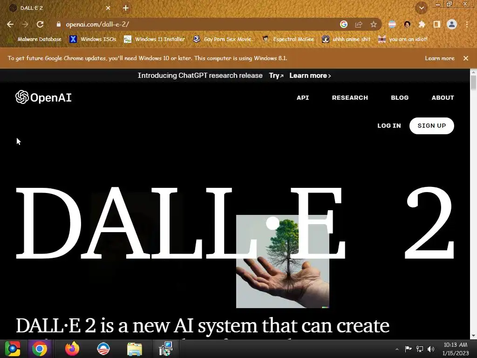Screen dimensions: 477x358
Task: Go back with the browser back arrow
Action: click(x=10, y=24)
